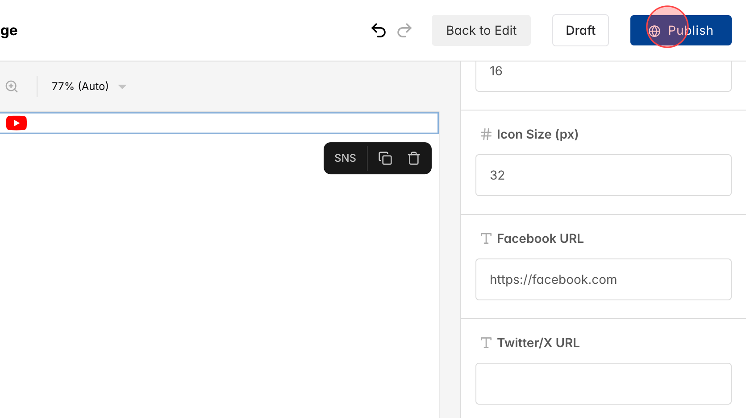Click the text icon beside Twitter/X URL

[x=486, y=343]
